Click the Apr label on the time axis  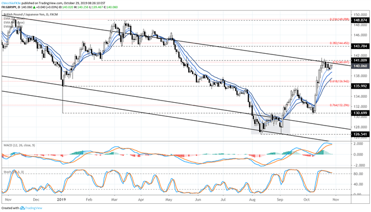pyautogui.click(x=141, y=199)
